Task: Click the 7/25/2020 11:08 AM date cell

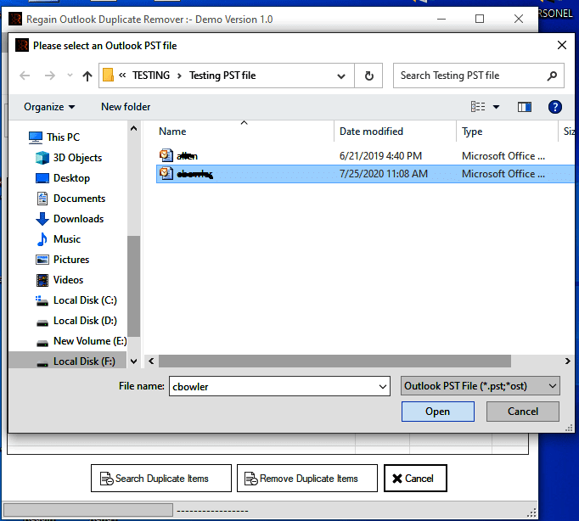Action: coord(384,174)
